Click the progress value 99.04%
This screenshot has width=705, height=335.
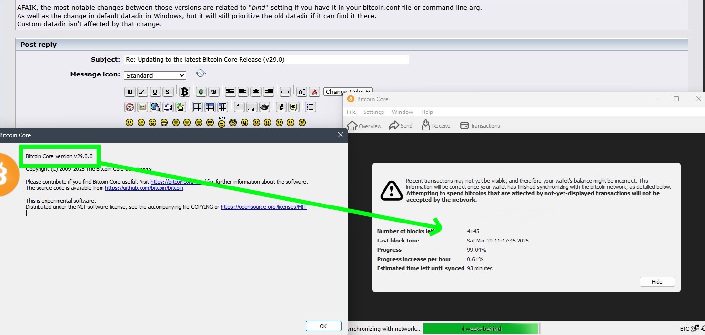(x=477, y=250)
